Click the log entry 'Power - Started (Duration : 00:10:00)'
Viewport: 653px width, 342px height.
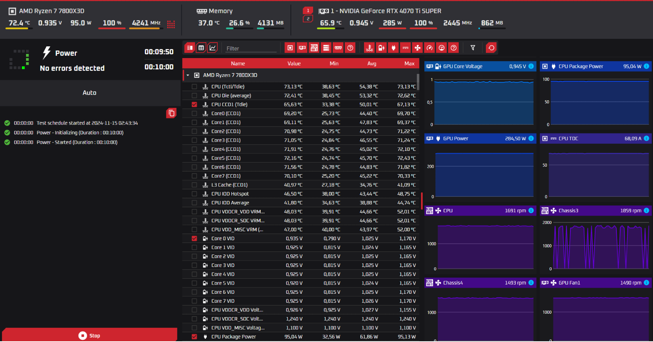tap(77, 142)
